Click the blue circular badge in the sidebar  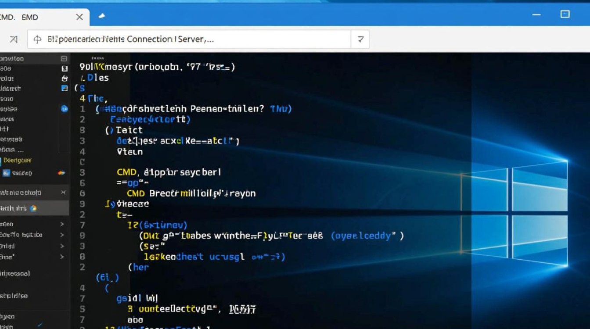(65, 109)
